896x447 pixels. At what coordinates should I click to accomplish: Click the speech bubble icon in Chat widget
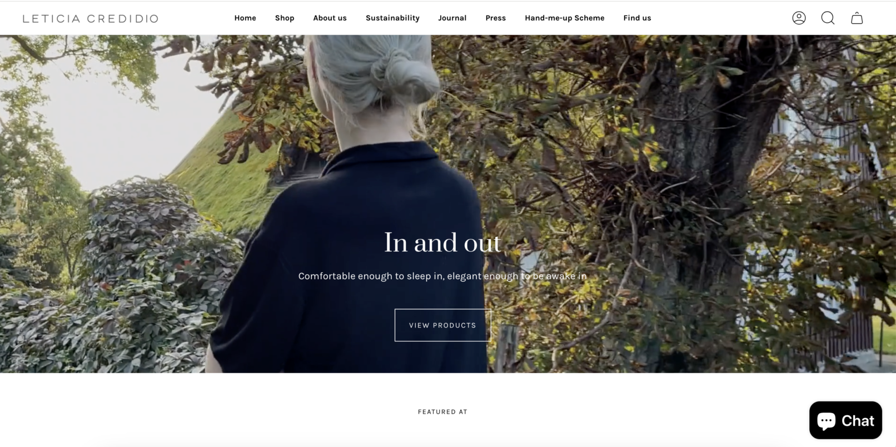pos(826,421)
